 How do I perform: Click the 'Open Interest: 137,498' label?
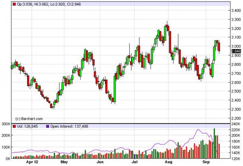coord(69,126)
